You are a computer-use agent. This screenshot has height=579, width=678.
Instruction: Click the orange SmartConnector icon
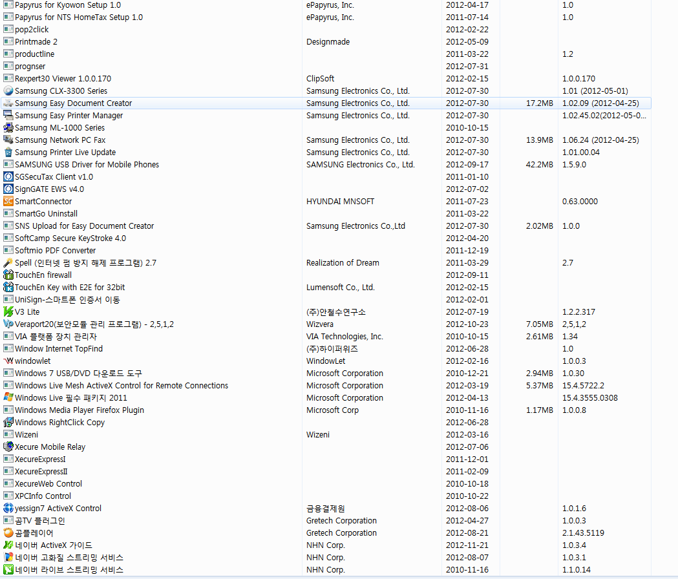point(8,202)
